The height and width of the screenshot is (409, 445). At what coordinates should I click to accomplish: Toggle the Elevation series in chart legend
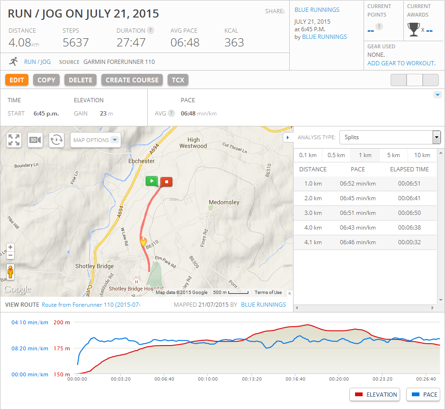[x=374, y=394]
